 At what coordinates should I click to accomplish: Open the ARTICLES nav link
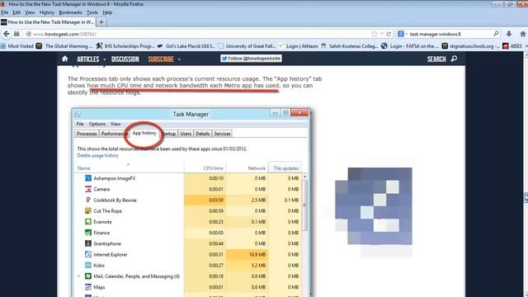tap(88, 59)
